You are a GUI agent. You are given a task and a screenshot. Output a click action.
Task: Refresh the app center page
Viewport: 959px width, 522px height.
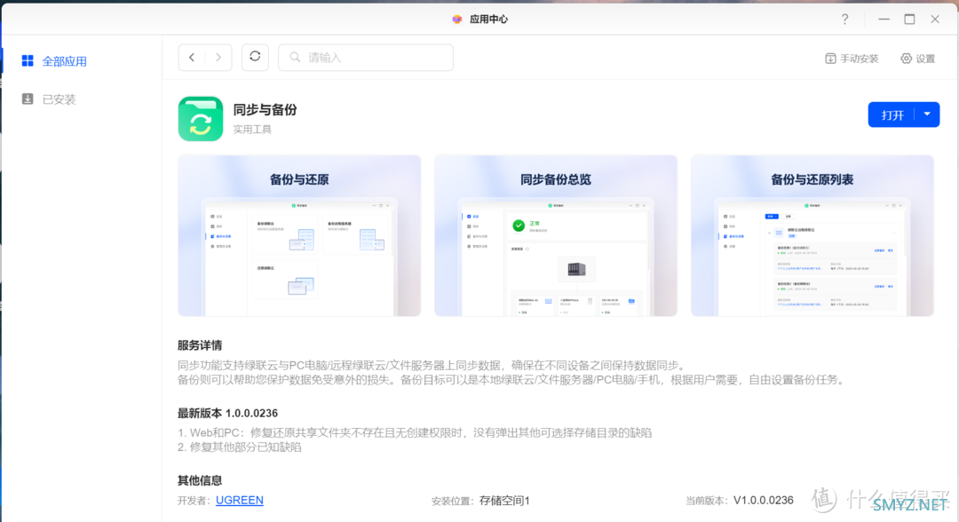pos(255,57)
